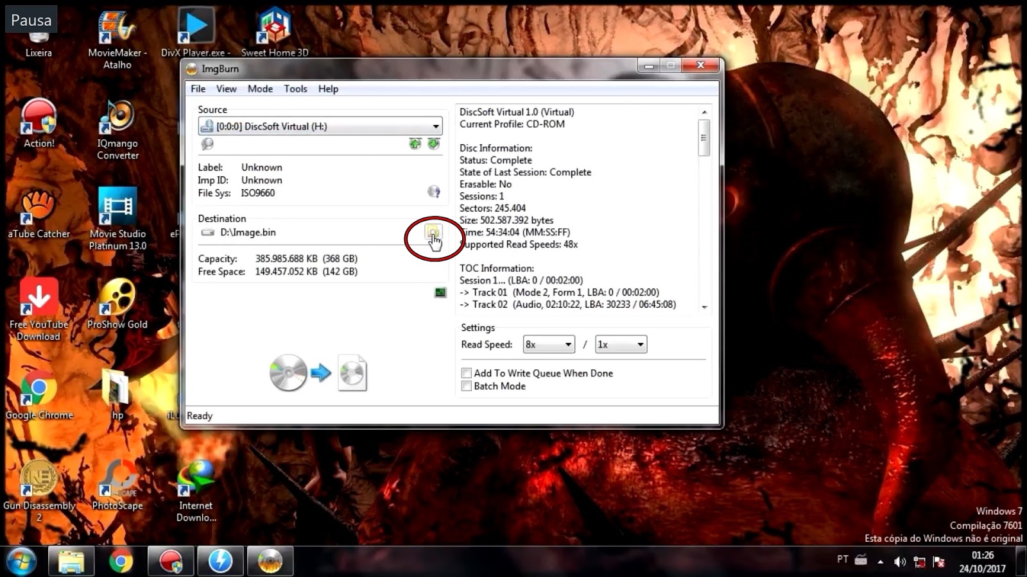Image resolution: width=1027 pixels, height=577 pixels.
Task: Click the Action! recorder taskbar icon
Action: (171, 562)
